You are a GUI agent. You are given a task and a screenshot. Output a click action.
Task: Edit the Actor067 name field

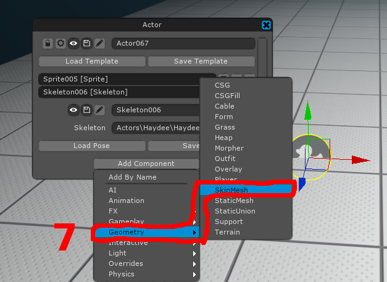(x=183, y=43)
